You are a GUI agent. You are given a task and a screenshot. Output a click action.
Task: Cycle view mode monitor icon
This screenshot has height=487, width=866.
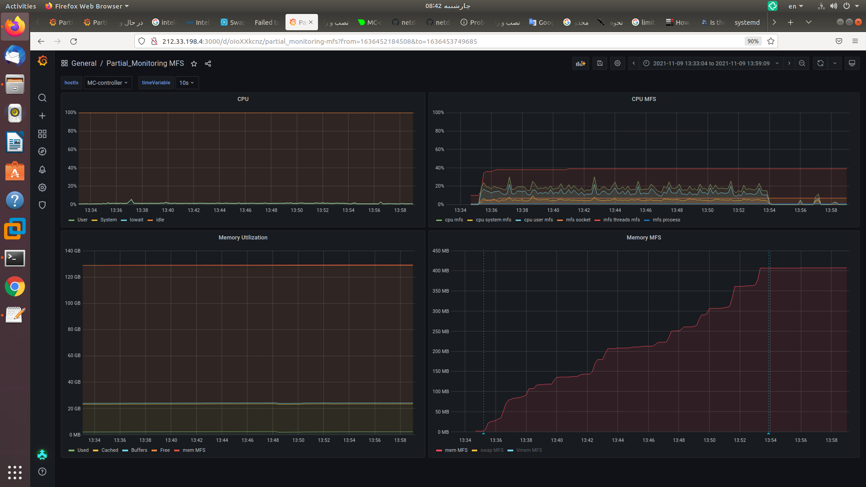pyautogui.click(x=852, y=64)
